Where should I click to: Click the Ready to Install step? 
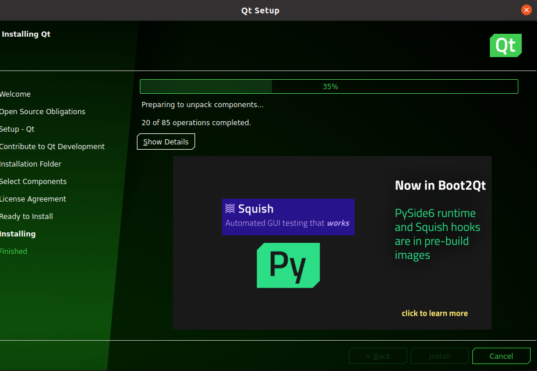(26, 217)
